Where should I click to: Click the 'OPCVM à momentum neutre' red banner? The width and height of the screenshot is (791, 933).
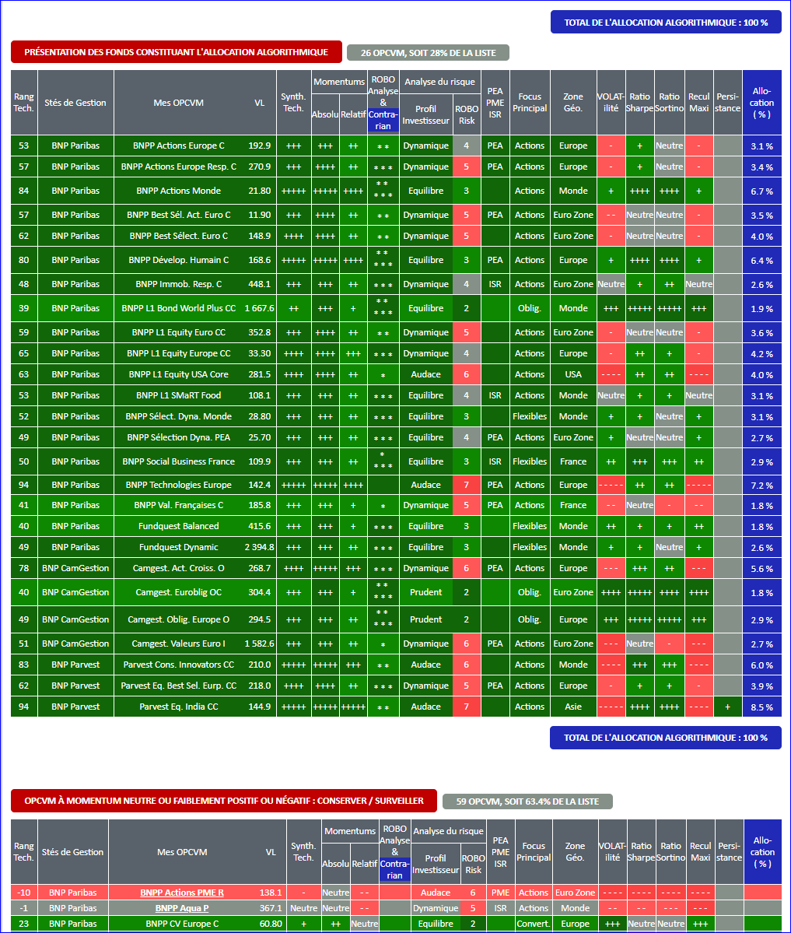point(224,801)
